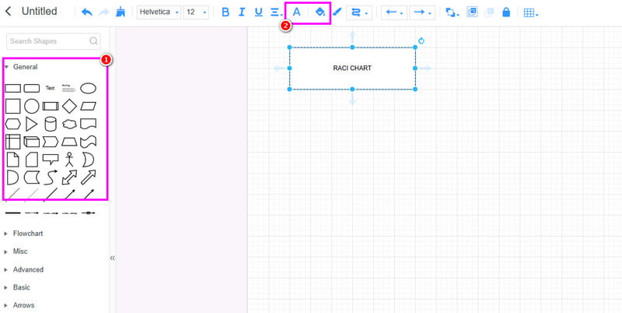Collapse the shapes sidebar panel
Viewport: 622px width, 313px height.
(112, 258)
